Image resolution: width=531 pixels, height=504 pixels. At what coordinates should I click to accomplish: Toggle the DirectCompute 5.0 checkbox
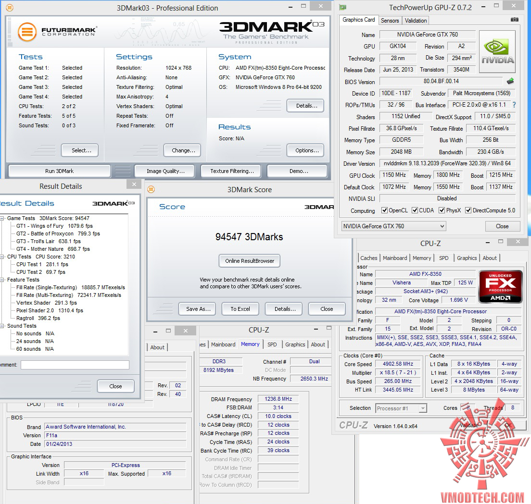[x=468, y=210]
